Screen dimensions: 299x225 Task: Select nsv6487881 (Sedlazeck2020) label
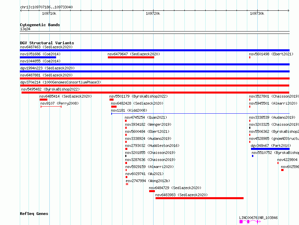pos(46,75)
